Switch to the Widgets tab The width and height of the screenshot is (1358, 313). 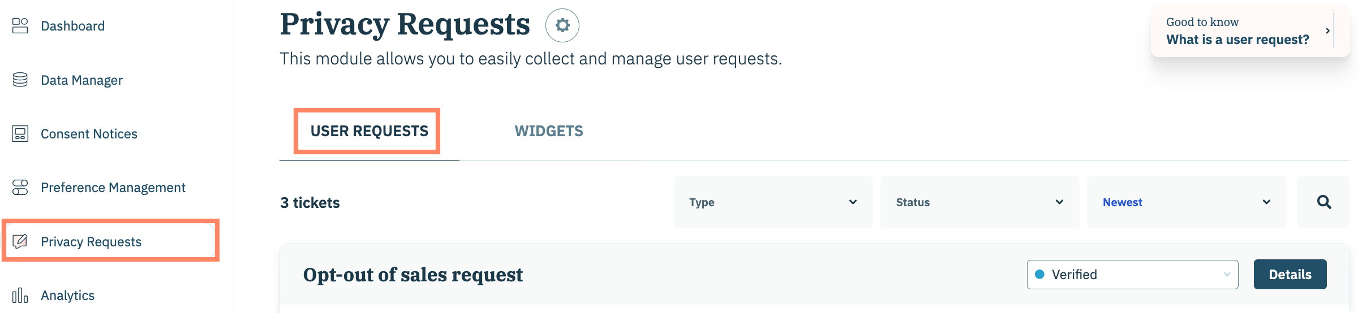click(549, 131)
